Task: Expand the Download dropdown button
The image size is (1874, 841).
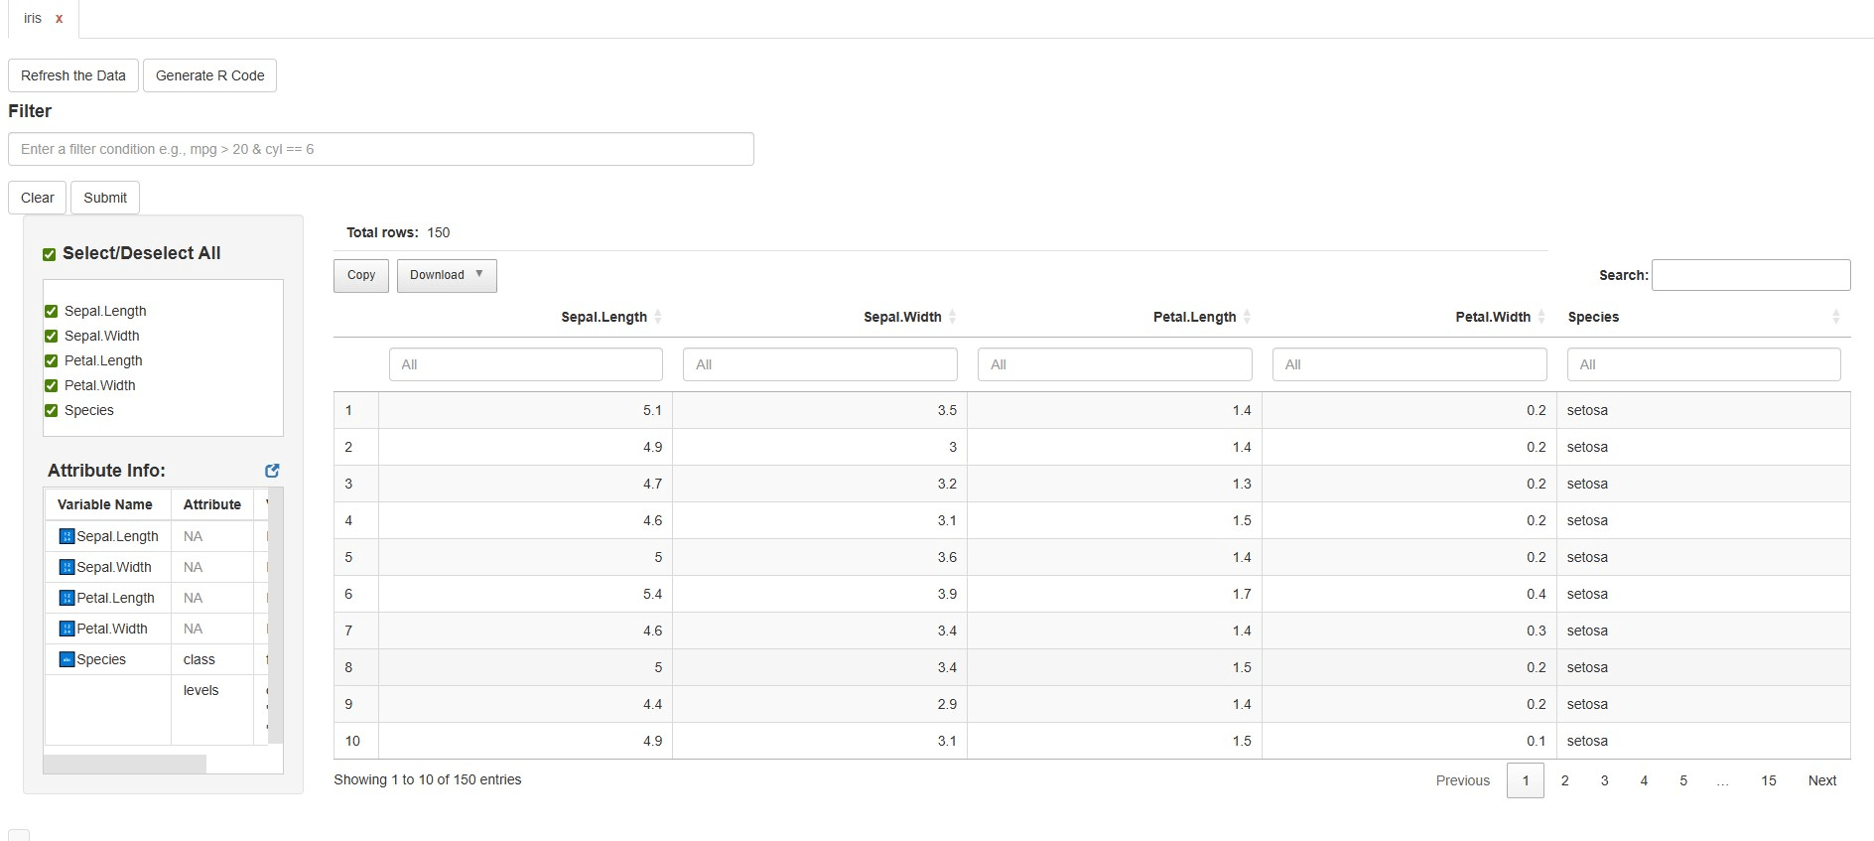Action: click(x=447, y=275)
